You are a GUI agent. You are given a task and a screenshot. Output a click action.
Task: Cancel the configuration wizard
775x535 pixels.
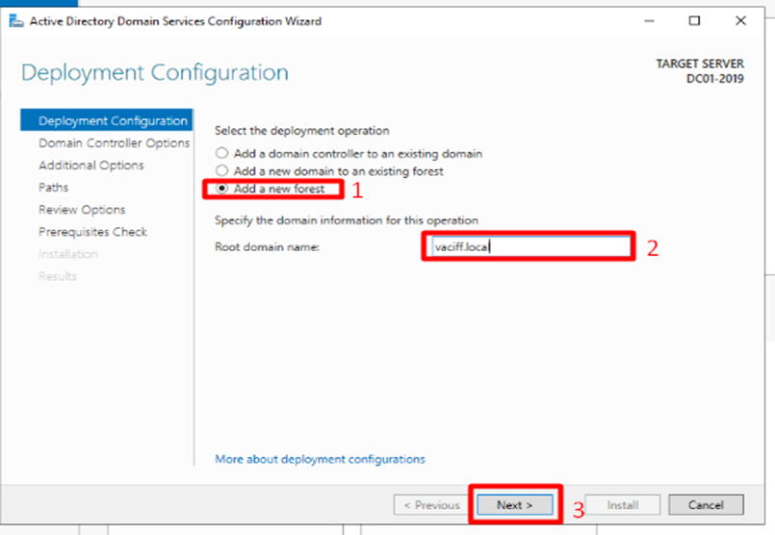[x=715, y=505]
